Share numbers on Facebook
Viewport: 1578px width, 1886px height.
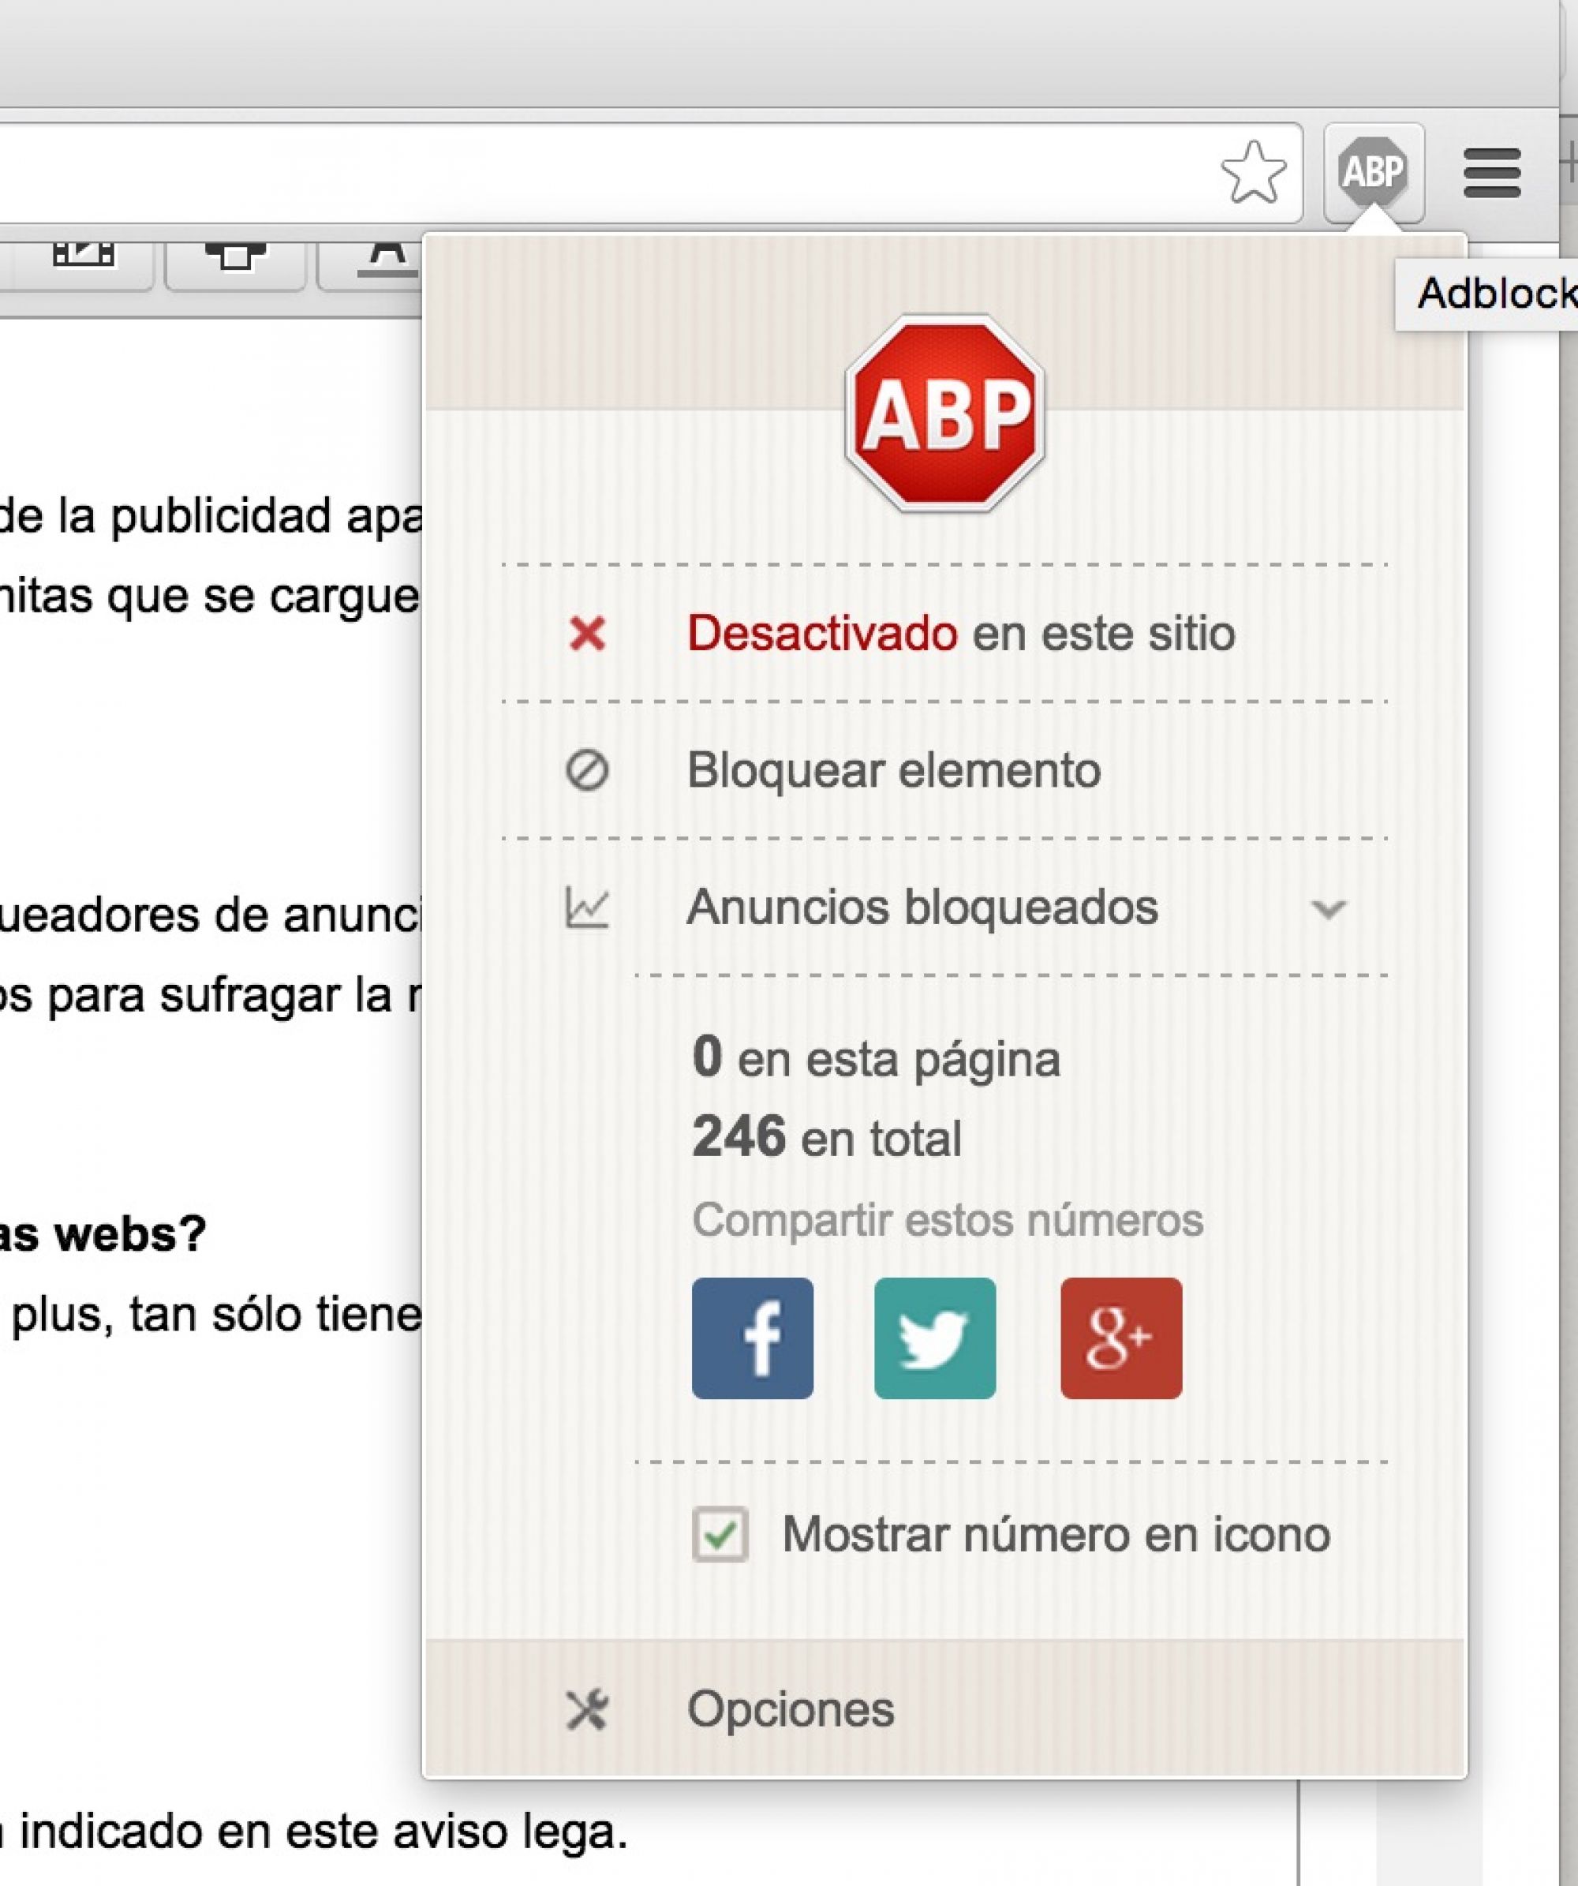coord(753,1338)
